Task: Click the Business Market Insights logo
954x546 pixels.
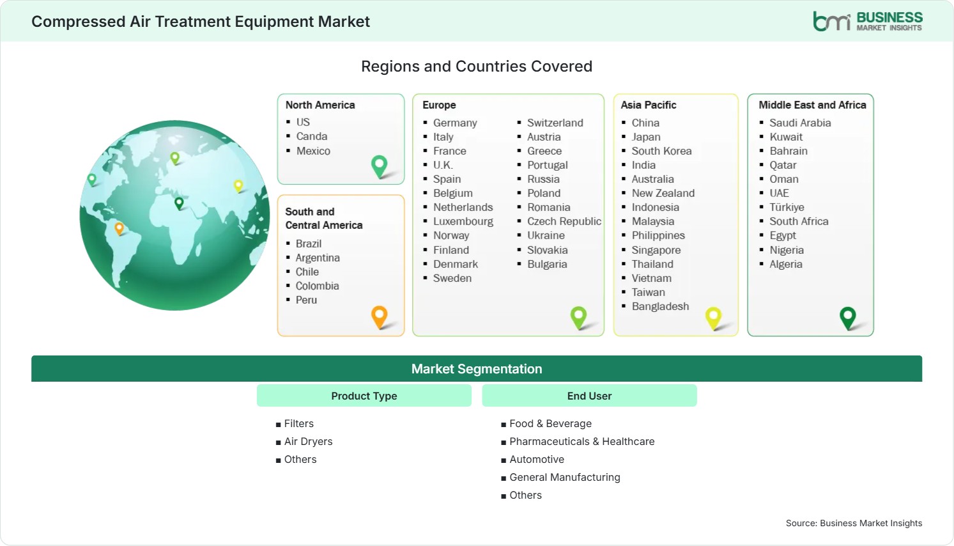Action: click(x=868, y=21)
